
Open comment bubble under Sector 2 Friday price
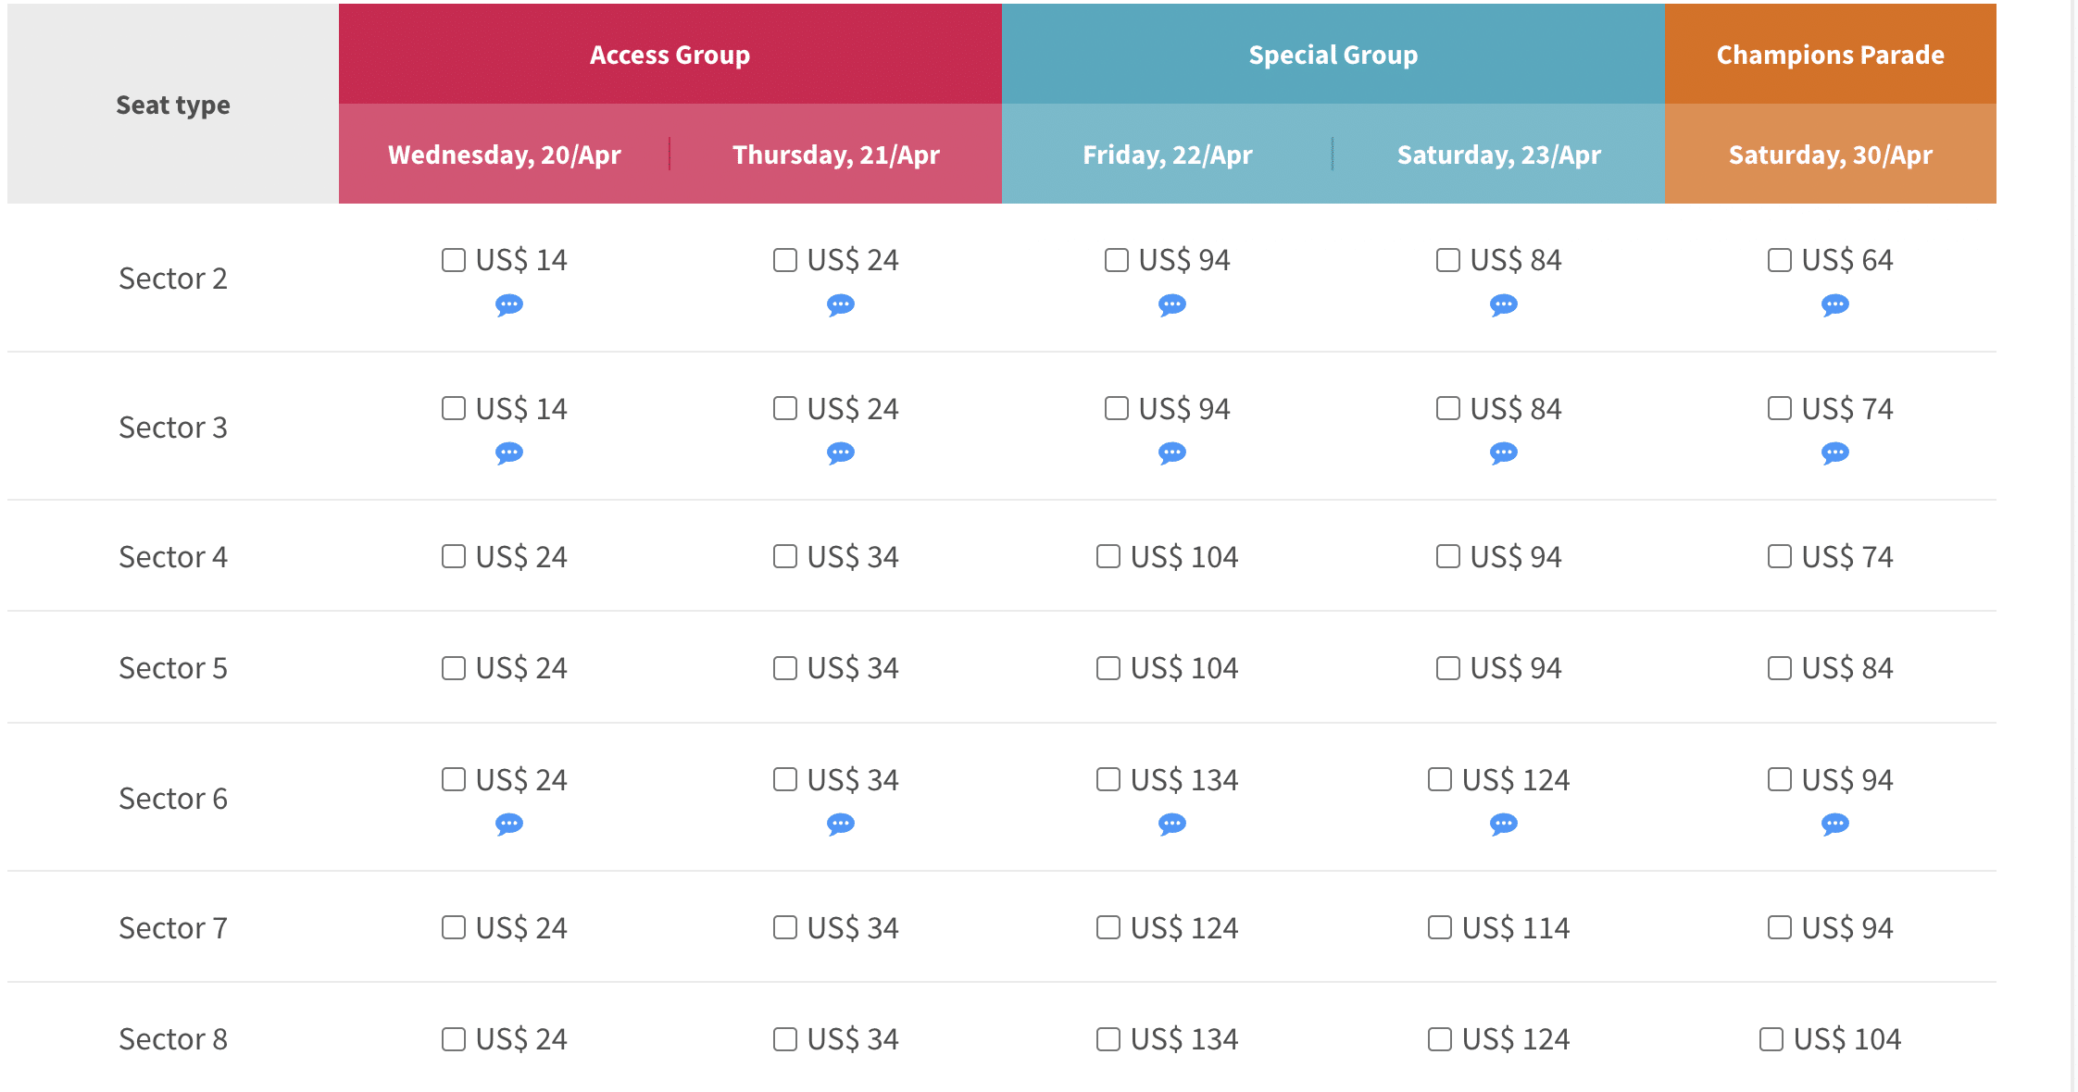point(1172,304)
